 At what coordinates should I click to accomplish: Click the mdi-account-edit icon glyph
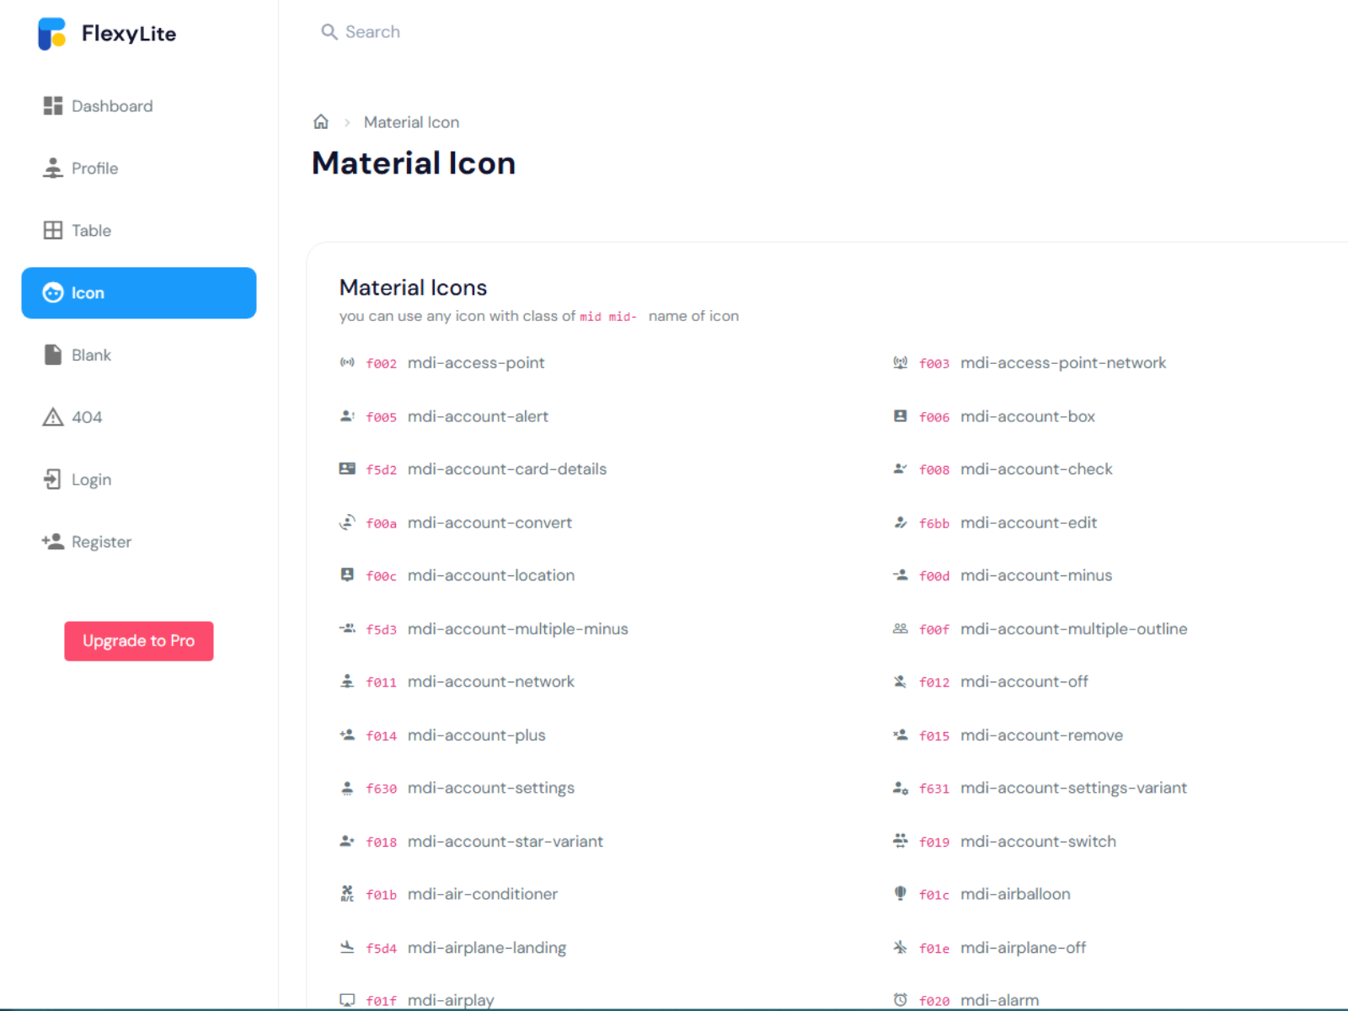(900, 522)
